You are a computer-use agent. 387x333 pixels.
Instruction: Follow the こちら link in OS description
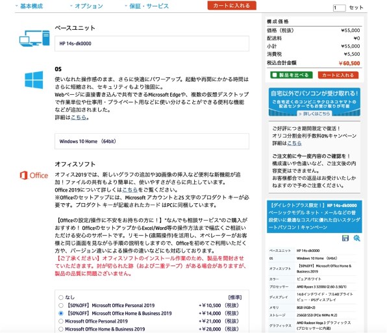click(x=79, y=117)
